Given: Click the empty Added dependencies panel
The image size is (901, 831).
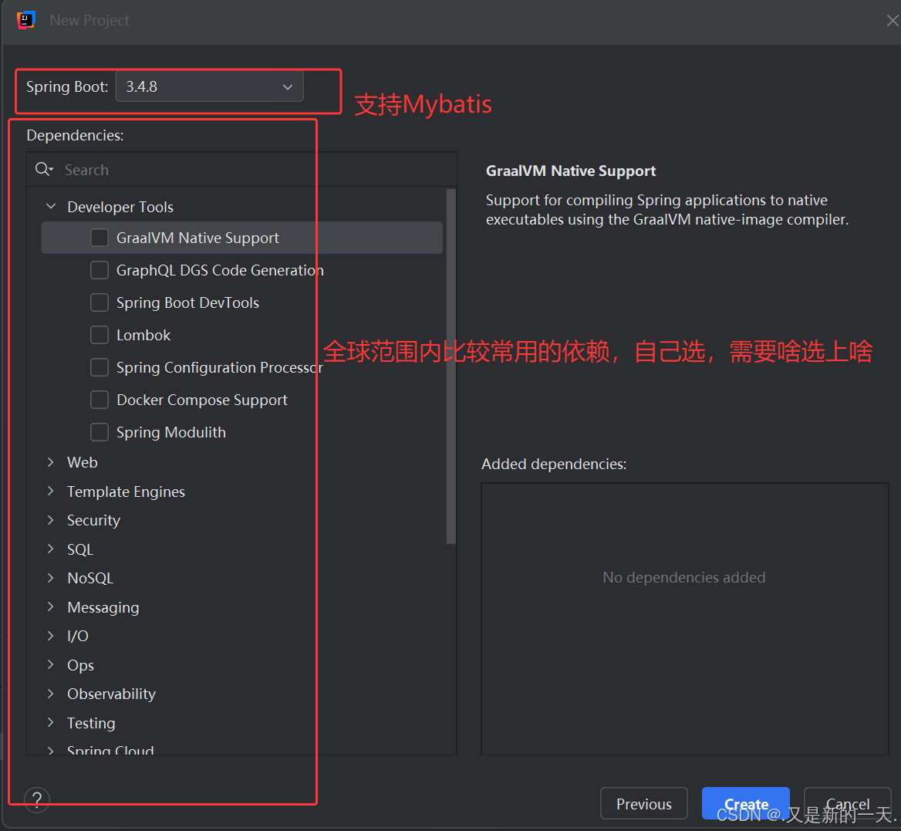Looking at the screenshot, I should pyautogui.click(x=684, y=619).
